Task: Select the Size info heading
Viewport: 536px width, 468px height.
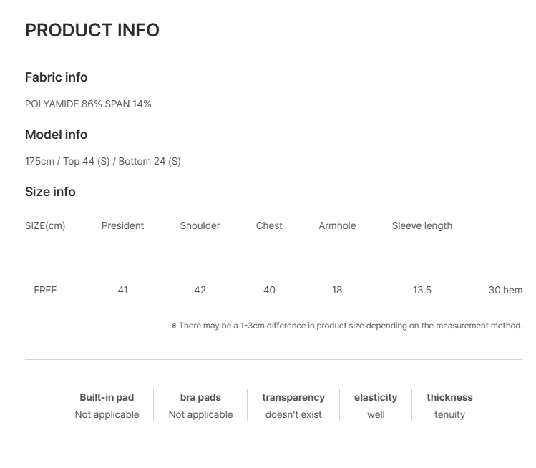Action: 50,192
